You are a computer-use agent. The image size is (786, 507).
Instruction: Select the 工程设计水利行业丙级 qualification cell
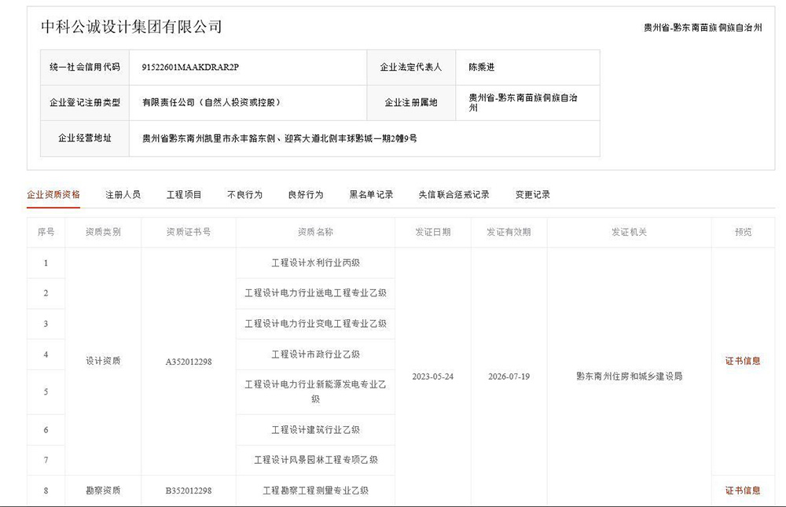click(x=315, y=263)
